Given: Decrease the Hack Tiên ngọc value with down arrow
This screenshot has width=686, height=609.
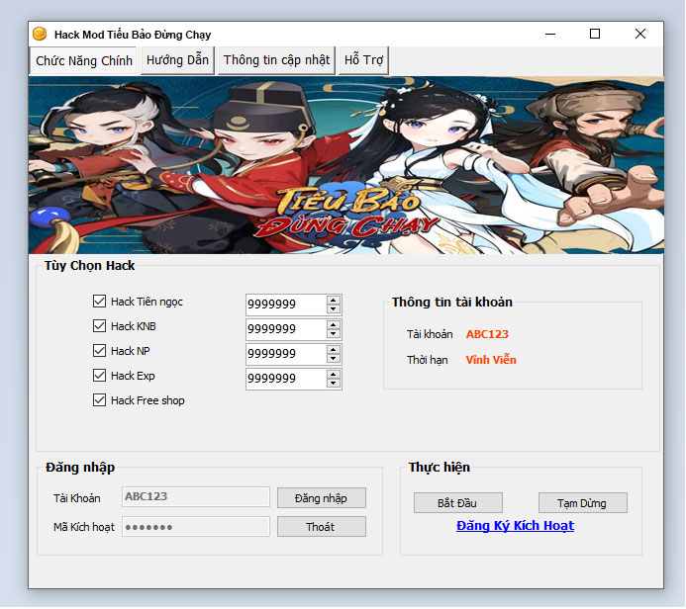Looking at the screenshot, I should [334, 308].
